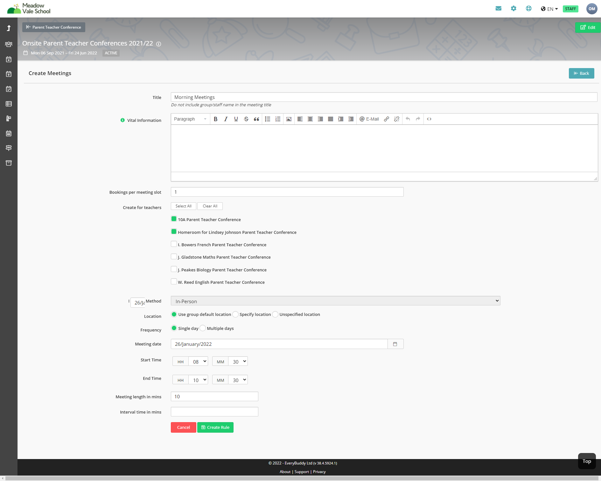The width and height of the screenshot is (601, 481).
Task: Click the green Edit button
Action: (588, 27)
